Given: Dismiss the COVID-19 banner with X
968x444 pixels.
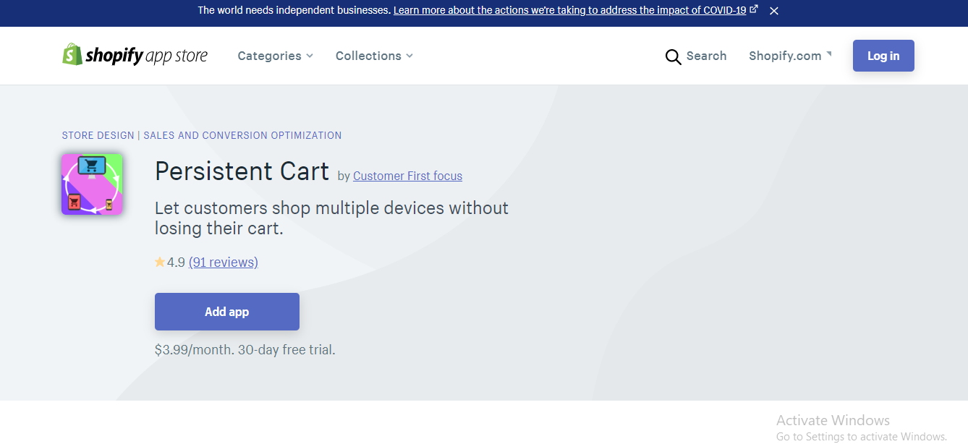Looking at the screenshot, I should [x=774, y=11].
